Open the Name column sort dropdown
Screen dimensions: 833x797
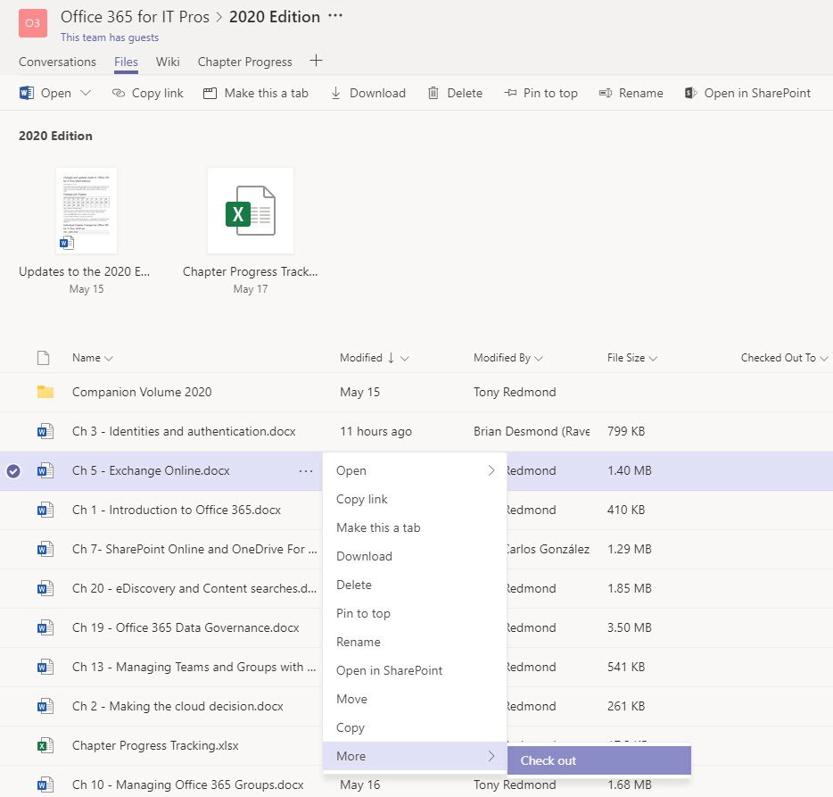[x=109, y=359]
